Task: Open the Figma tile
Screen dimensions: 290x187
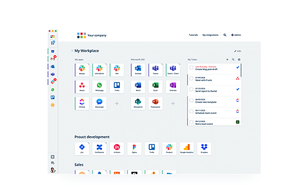Action: coord(134,148)
